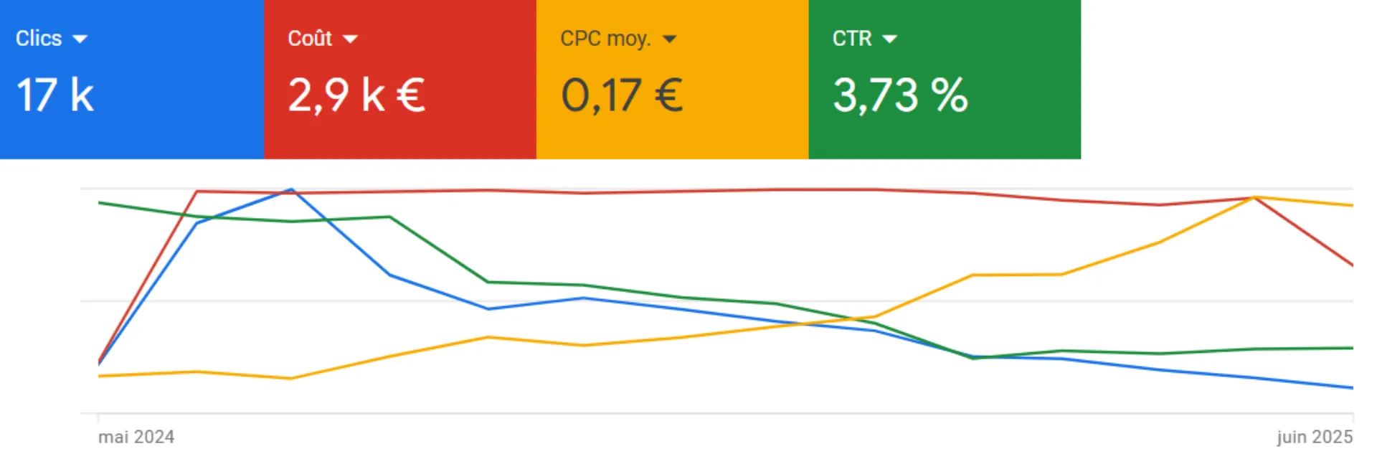Click the 3,73 % CTR value
The width and height of the screenshot is (1377, 459).
coord(900,95)
